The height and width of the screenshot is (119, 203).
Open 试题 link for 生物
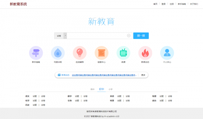pyautogui.click(x=77, y=101)
